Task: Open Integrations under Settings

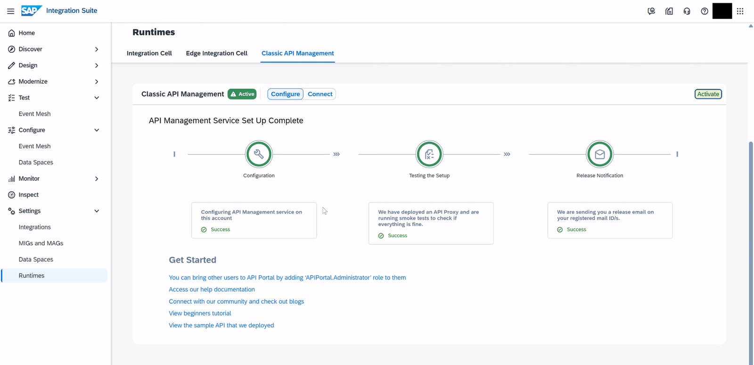Action: coord(34,227)
